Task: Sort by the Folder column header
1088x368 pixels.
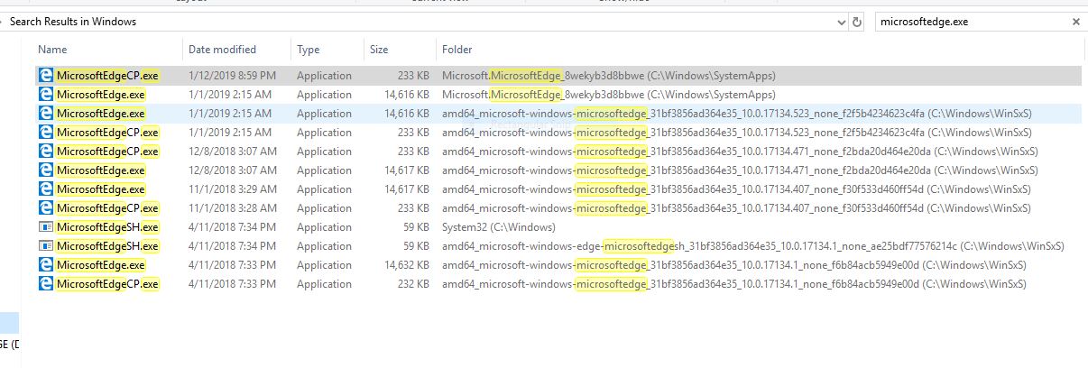Action: click(456, 50)
